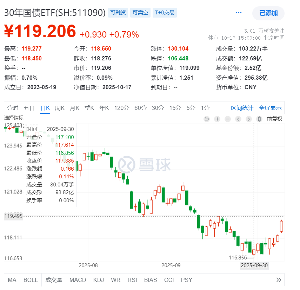
Task: Show the CCI indicator
Action: (x=169, y=280)
